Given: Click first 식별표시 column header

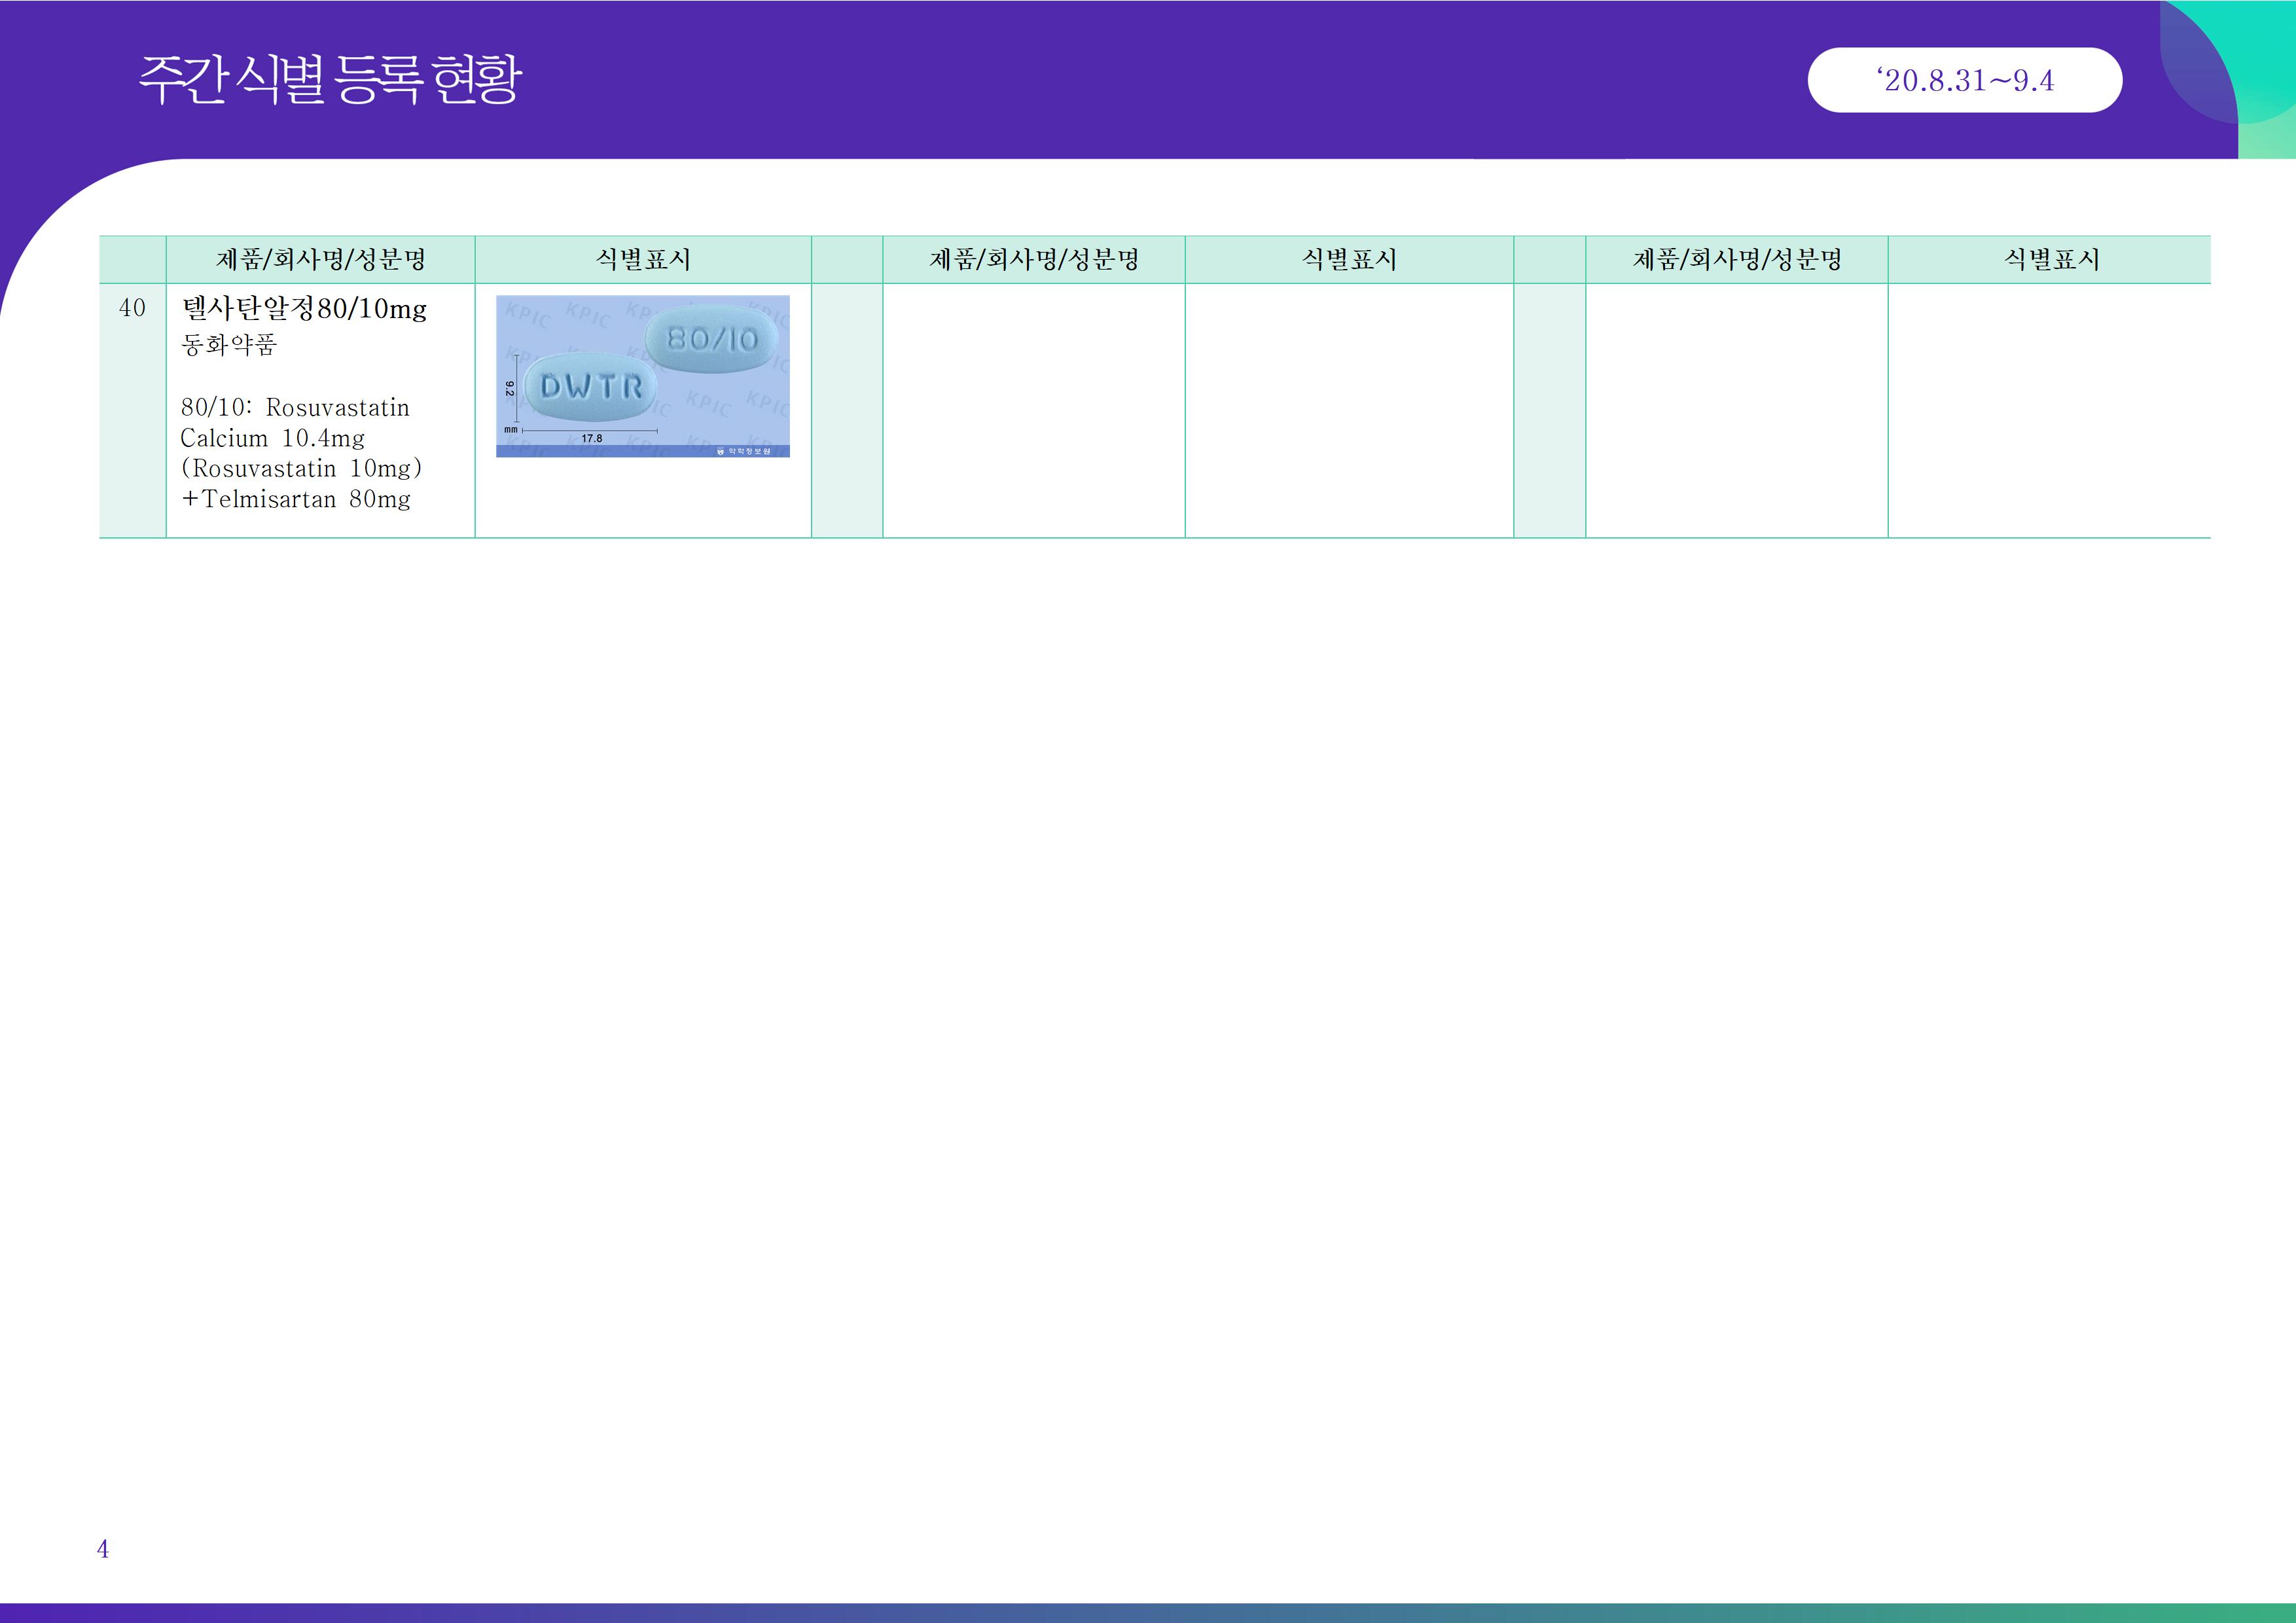Looking at the screenshot, I should (642, 260).
